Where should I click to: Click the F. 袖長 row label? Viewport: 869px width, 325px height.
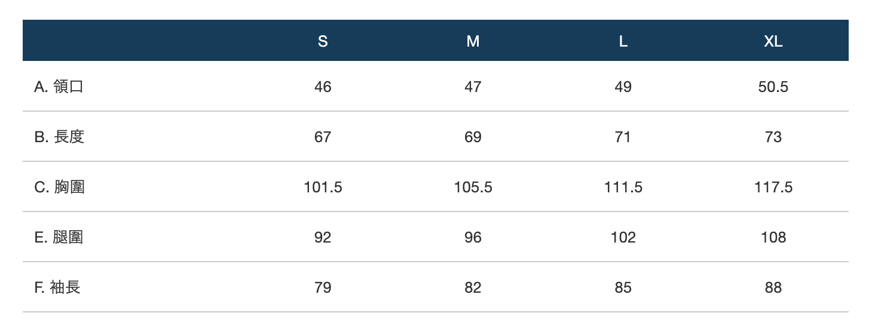tap(57, 287)
